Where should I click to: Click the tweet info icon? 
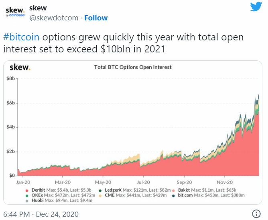(x=257, y=213)
